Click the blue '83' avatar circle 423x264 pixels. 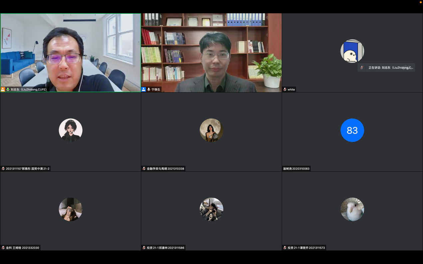352,130
